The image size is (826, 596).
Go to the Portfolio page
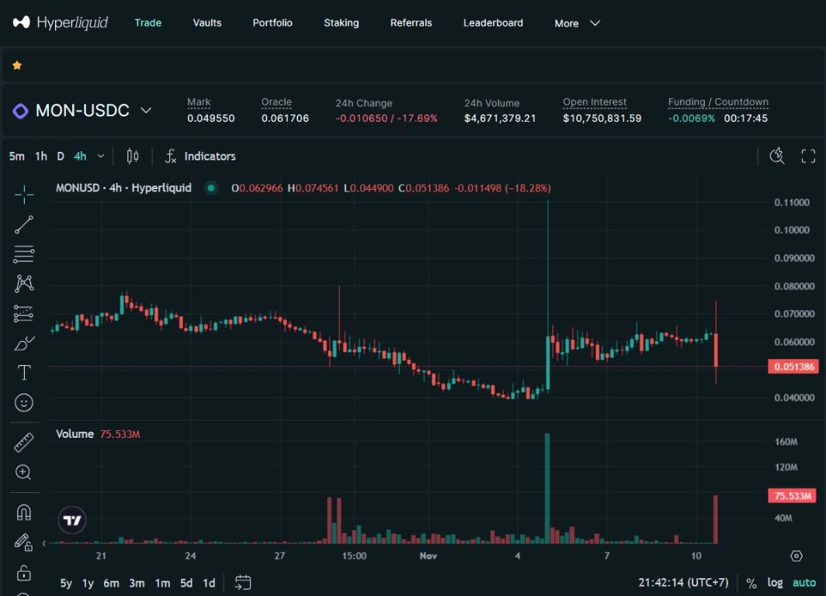[272, 23]
